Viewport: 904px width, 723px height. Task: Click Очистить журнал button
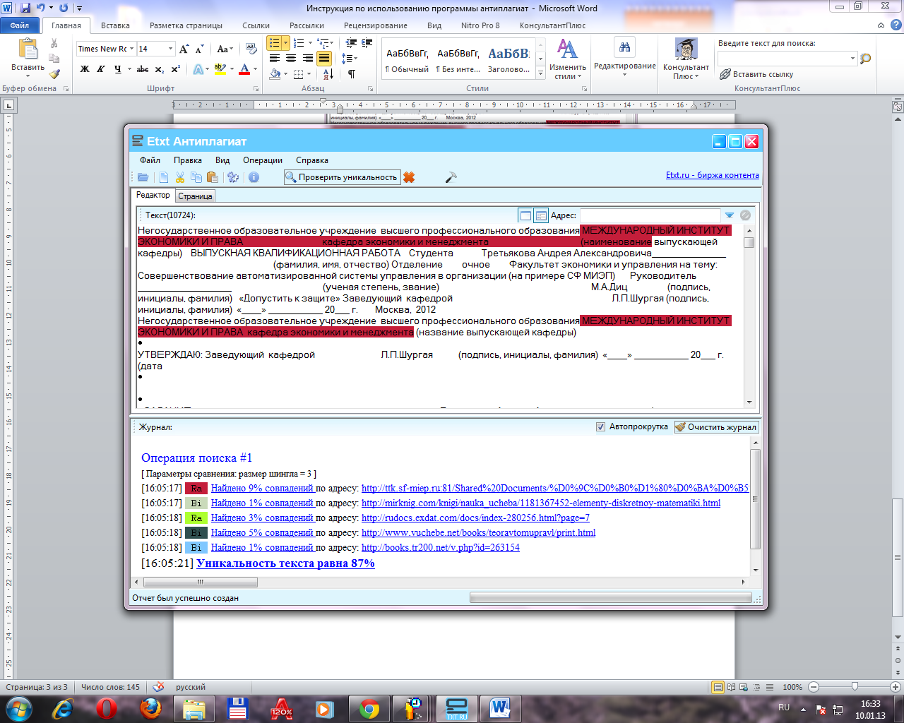coord(716,426)
